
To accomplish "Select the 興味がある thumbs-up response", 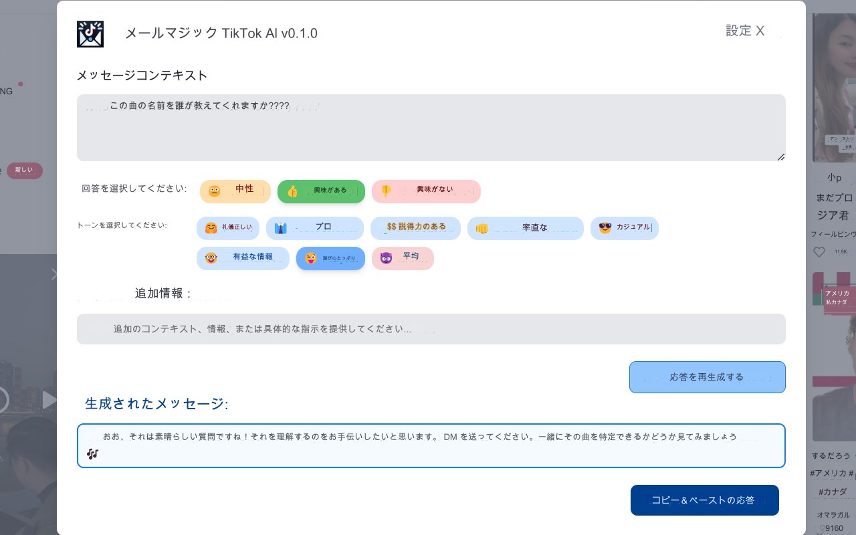I will click(x=321, y=191).
